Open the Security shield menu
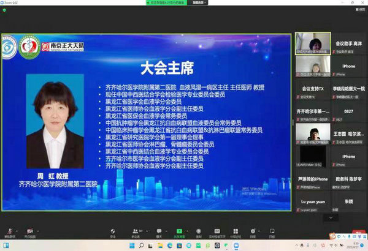Screen dimensions: 368x251 (113, 232)
